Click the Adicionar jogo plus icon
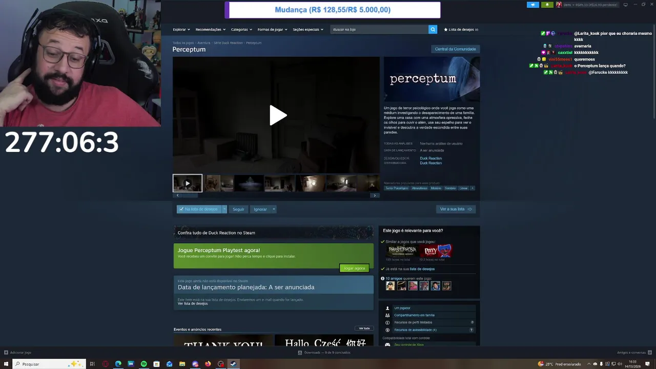 [x=6, y=353]
